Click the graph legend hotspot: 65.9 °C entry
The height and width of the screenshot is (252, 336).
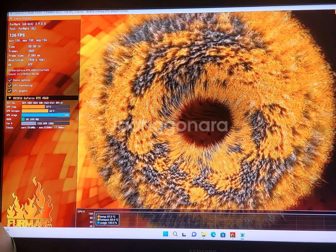pos(108,220)
